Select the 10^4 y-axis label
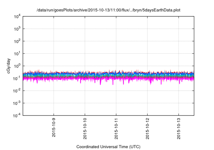This screenshot has width=214, height=150. click(x=17, y=17)
